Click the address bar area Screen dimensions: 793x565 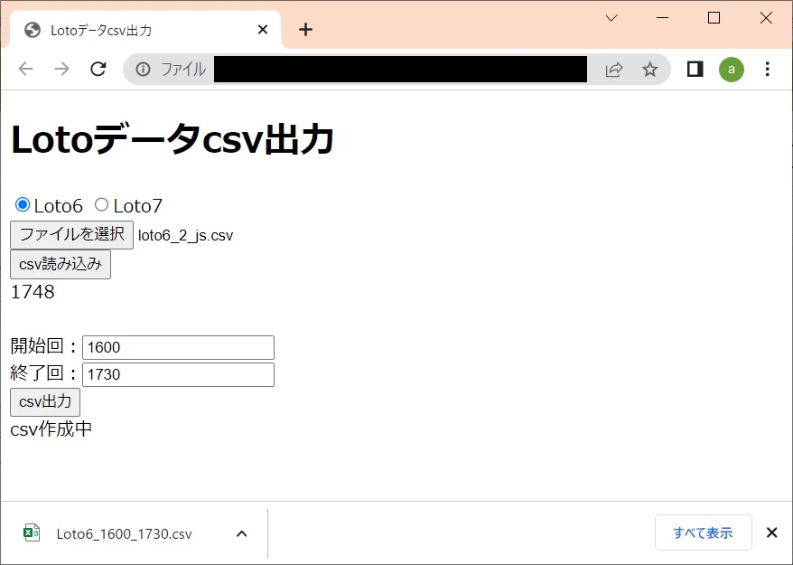(x=397, y=69)
